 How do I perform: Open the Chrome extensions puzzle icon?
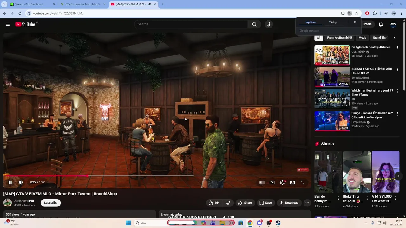(x=375, y=13)
